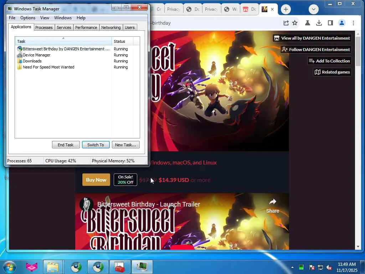Close the active Bittersweet Birthday browser tab
The height and width of the screenshot is (274, 365).
tap(272, 9)
